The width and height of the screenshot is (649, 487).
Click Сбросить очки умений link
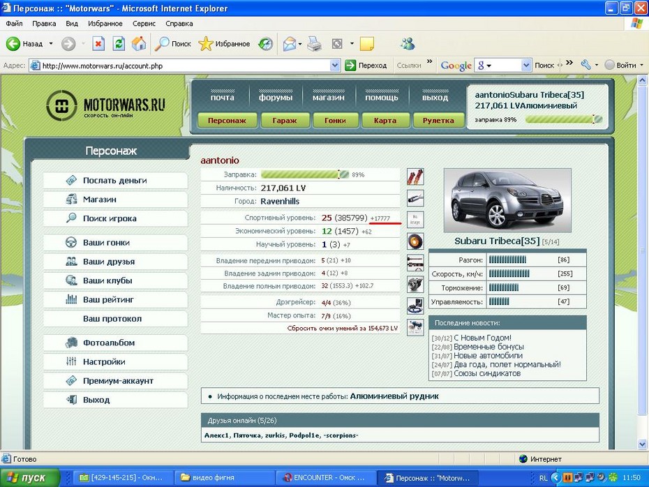(343, 328)
